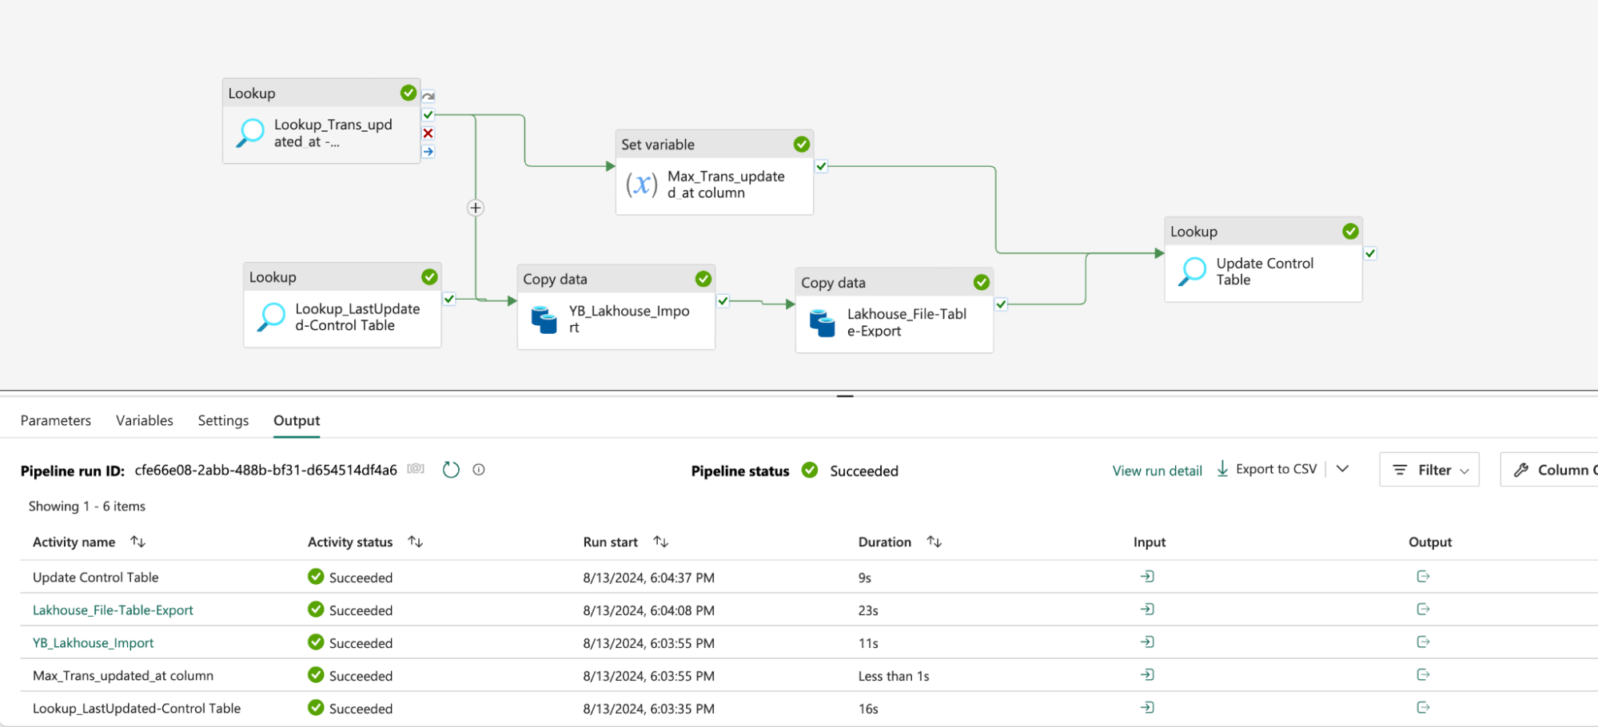Expand the Export to CSV dropdown arrow
This screenshot has height=727, width=1598.
1343,470
